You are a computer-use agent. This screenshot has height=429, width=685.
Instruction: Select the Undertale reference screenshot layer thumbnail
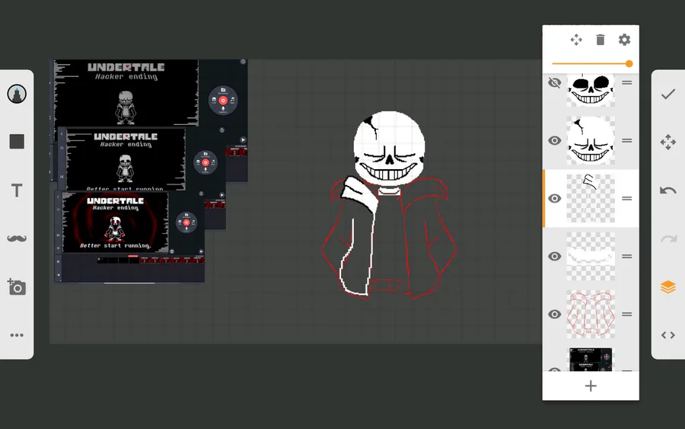(x=591, y=360)
